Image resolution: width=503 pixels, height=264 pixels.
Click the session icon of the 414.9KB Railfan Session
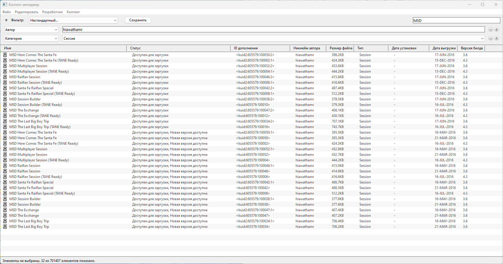pyautogui.click(x=6, y=171)
